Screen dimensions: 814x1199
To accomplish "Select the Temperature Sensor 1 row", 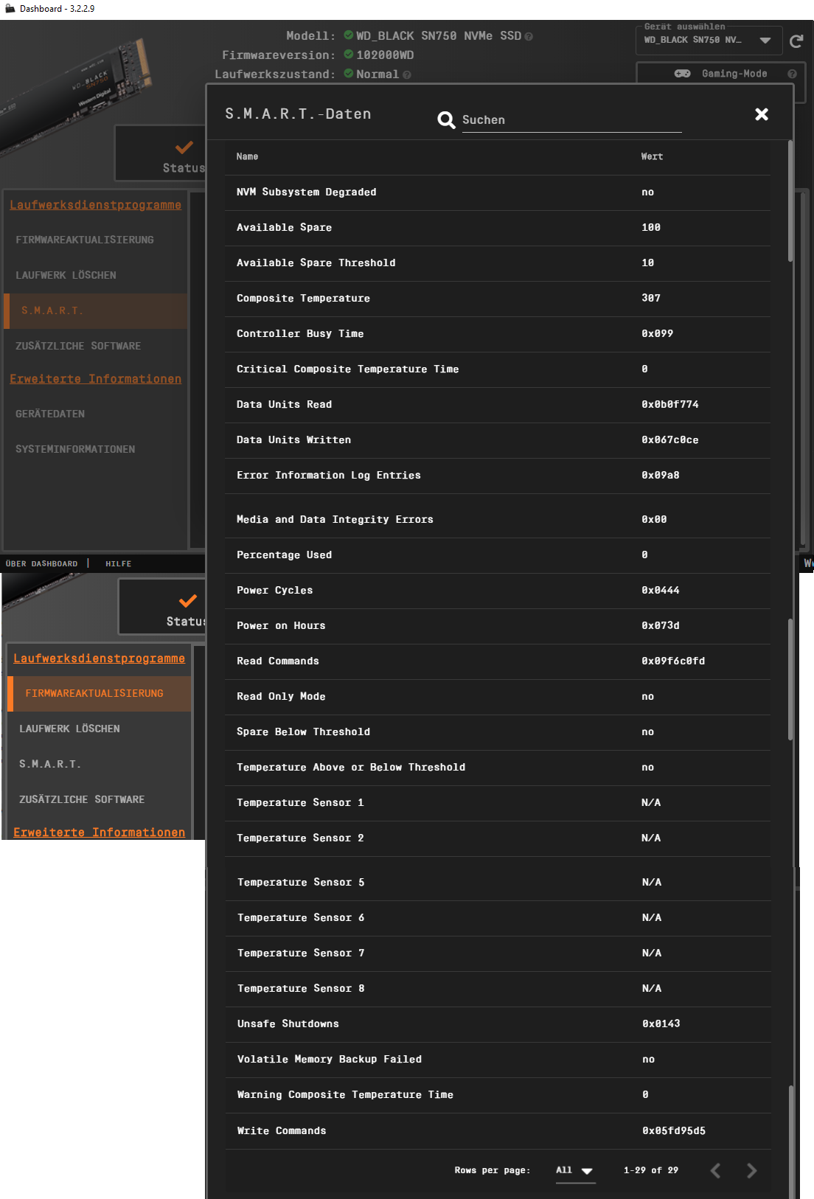I will pyautogui.click(x=498, y=803).
